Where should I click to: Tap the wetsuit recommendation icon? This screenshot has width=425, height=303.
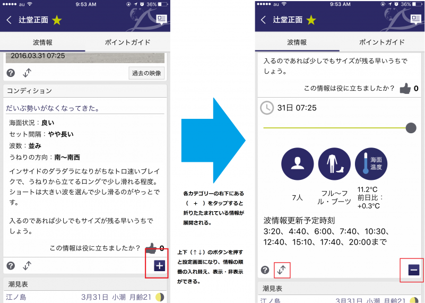(334, 164)
